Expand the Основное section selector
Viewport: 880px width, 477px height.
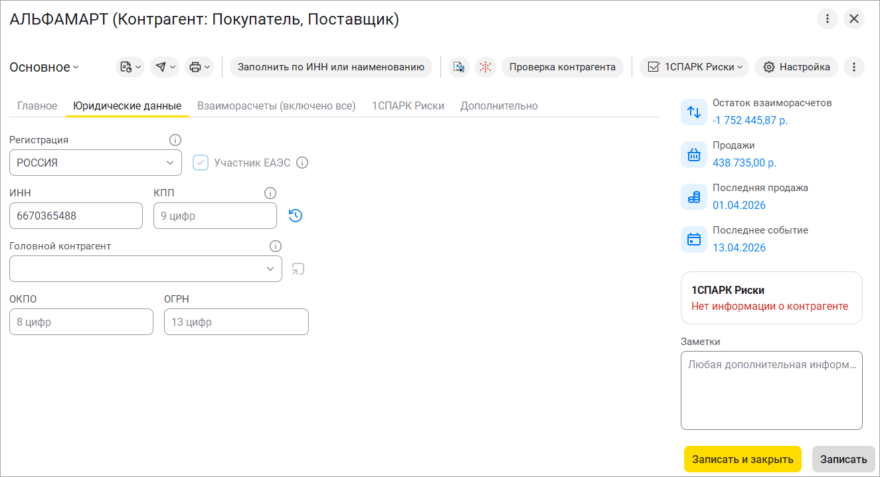[x=44, y=67]
